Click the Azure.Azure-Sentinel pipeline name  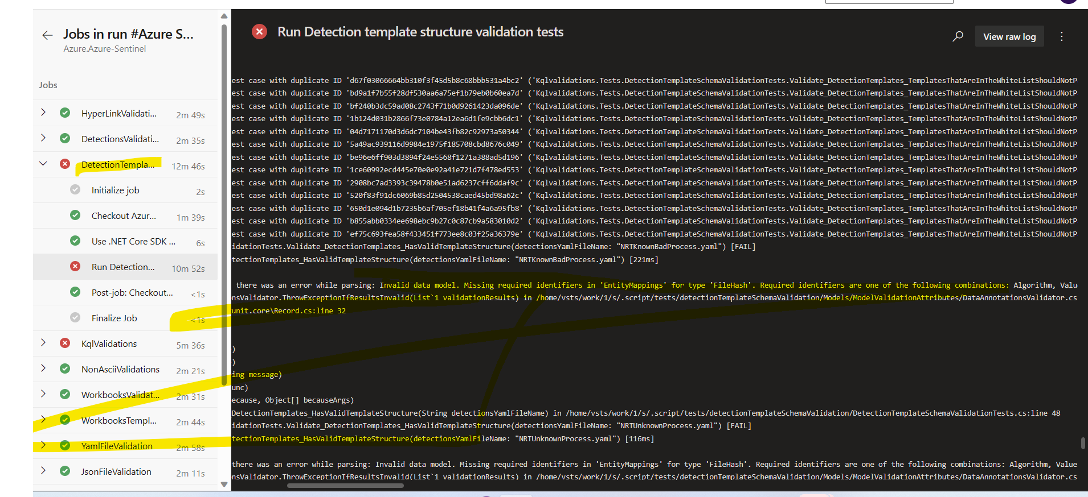tap(104, 49)
